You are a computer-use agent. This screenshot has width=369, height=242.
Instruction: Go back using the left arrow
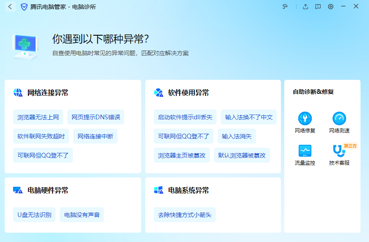[10, 7]
